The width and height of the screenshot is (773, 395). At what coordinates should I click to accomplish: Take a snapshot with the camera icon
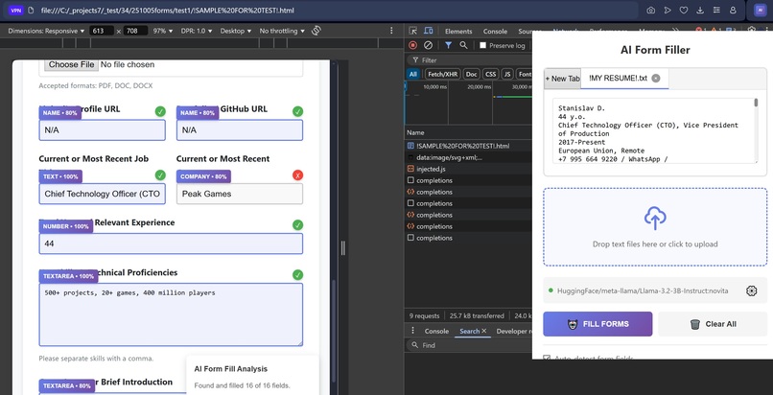click(651, 10)
